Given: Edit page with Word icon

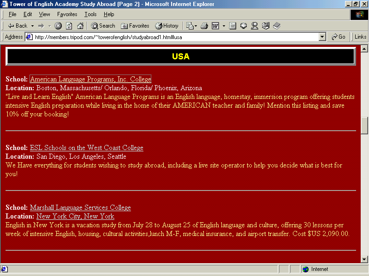Looking at the screenshot, I should click(215, 26).
